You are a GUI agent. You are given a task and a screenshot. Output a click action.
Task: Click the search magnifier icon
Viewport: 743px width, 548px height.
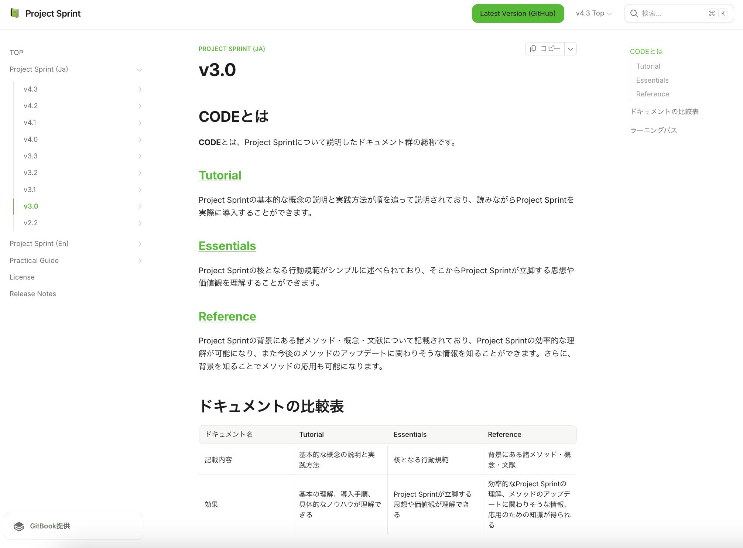point(634,14)
